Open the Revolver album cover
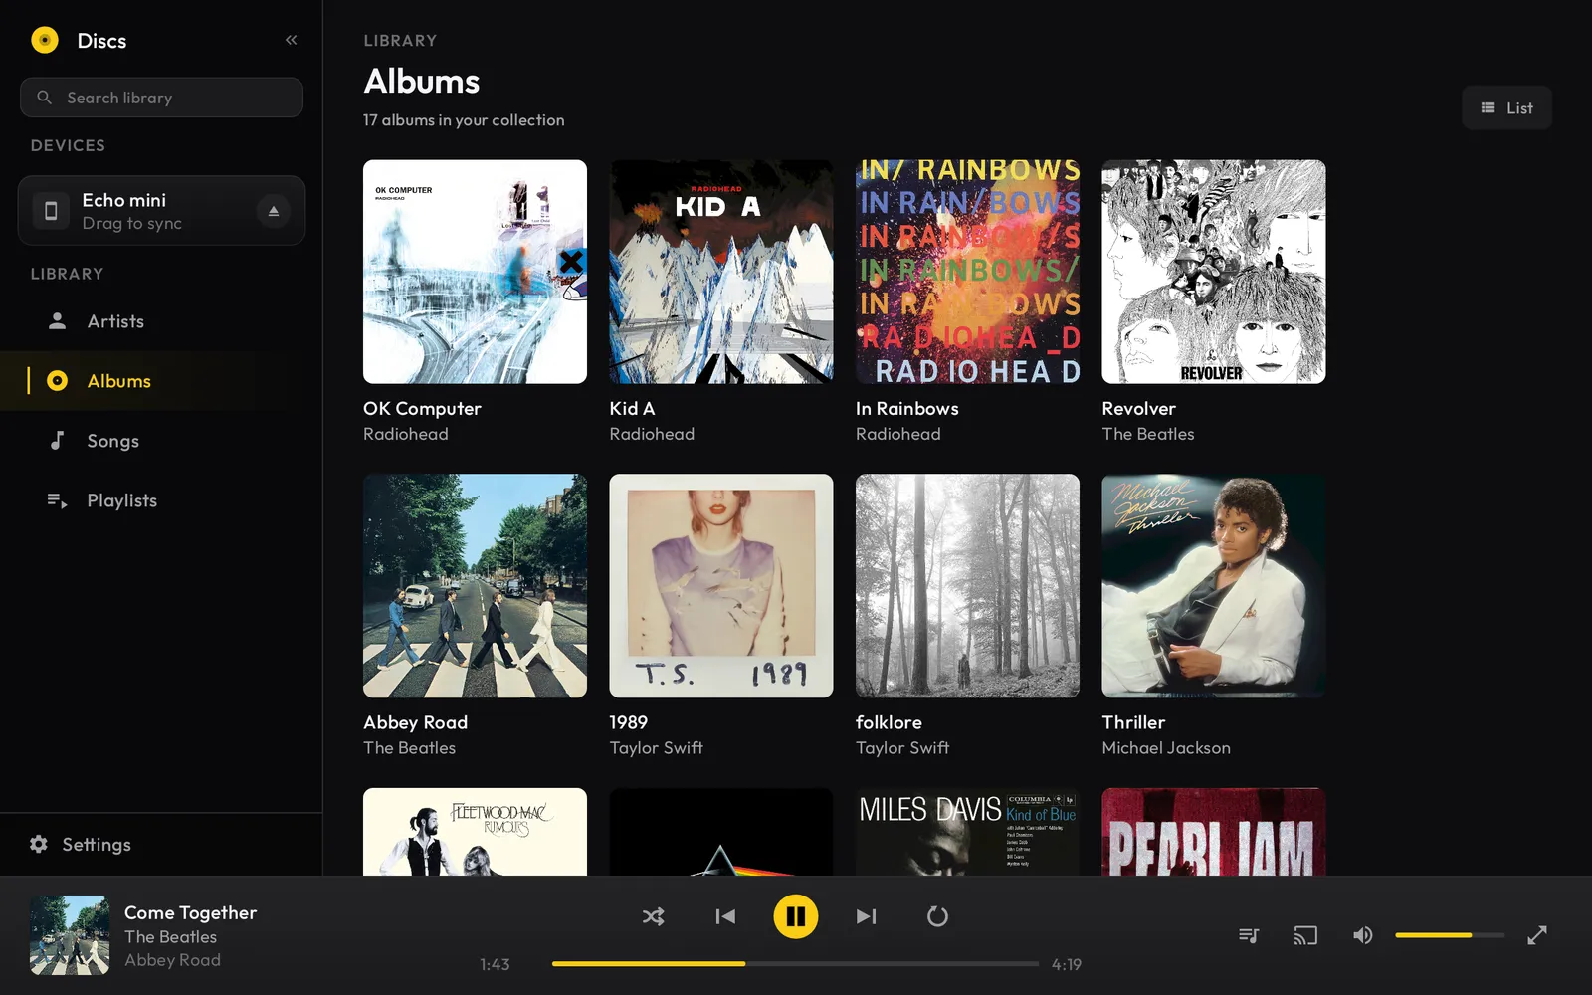Viewport: 1592px width, 995px height. tap(1214, 272)
